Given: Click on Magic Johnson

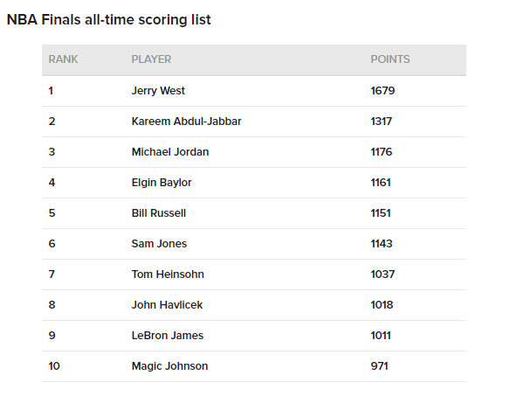Looking at the screenshot, I should [169, 366].
